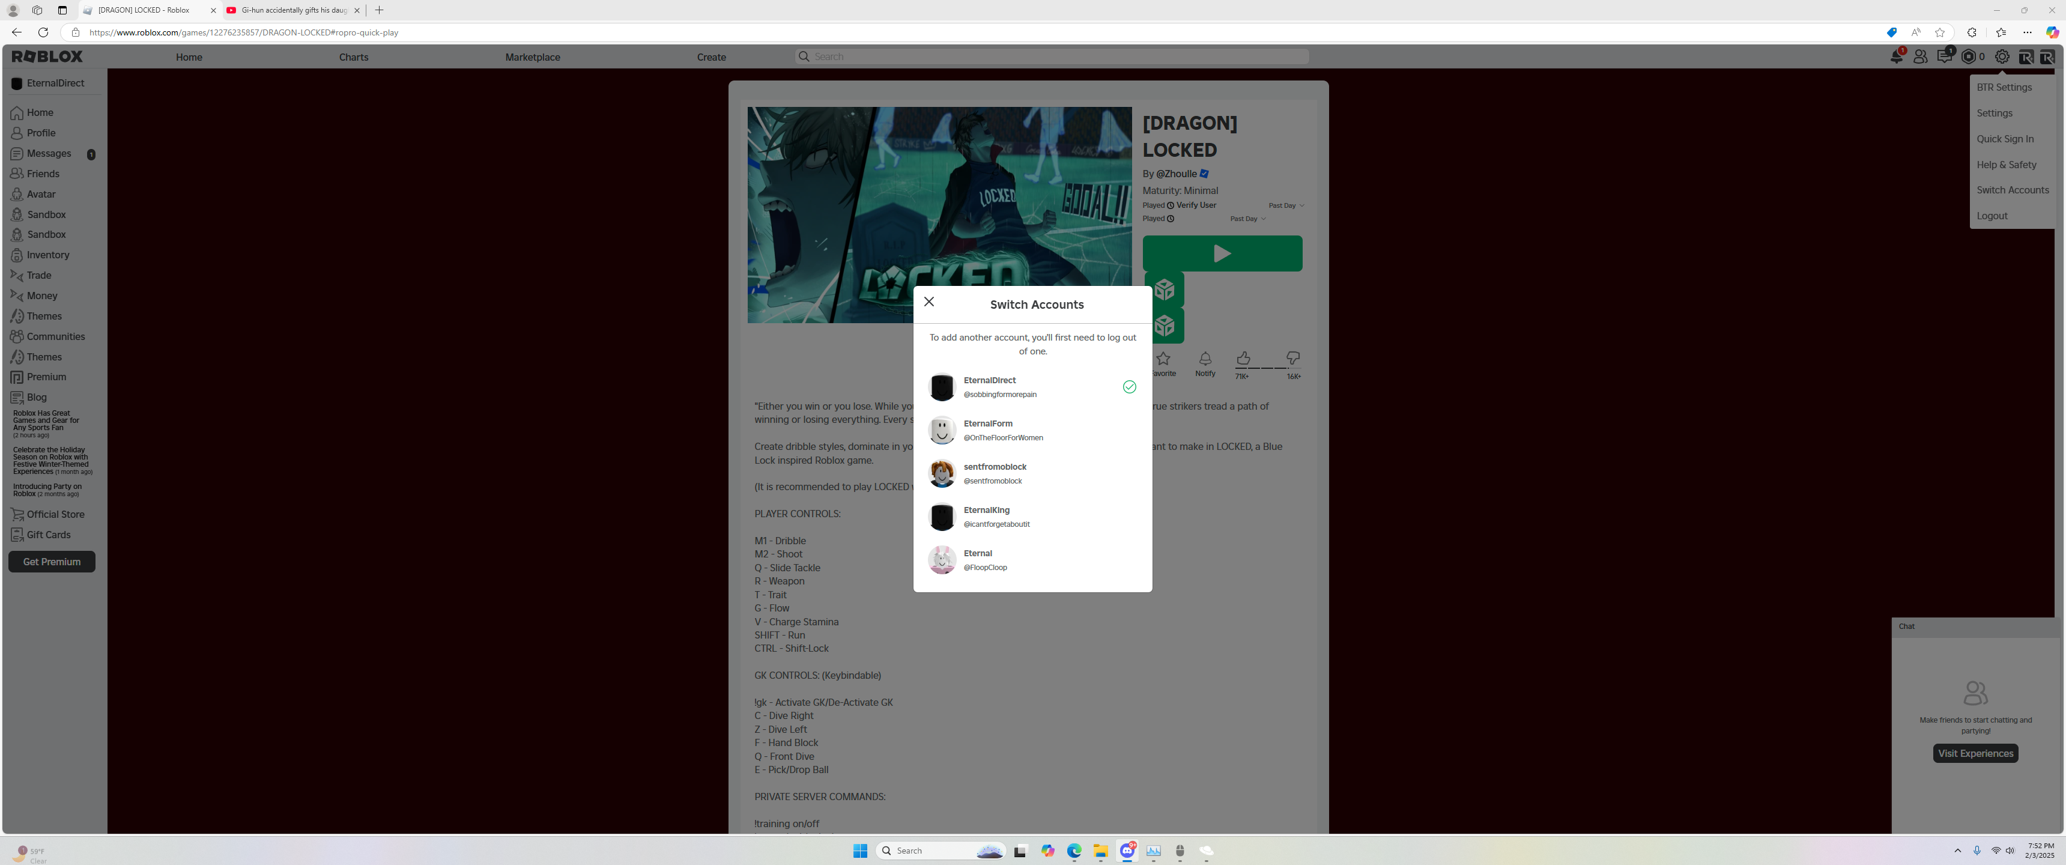The image size is (2066, 865).
Task: Close the Switch Accounts dialog
Action: 928,302
